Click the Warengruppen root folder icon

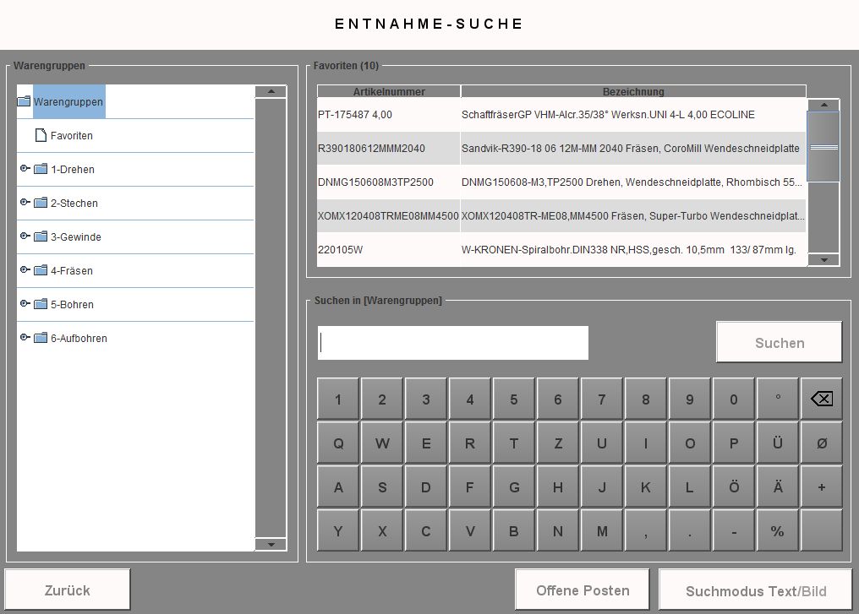(24, 101)
